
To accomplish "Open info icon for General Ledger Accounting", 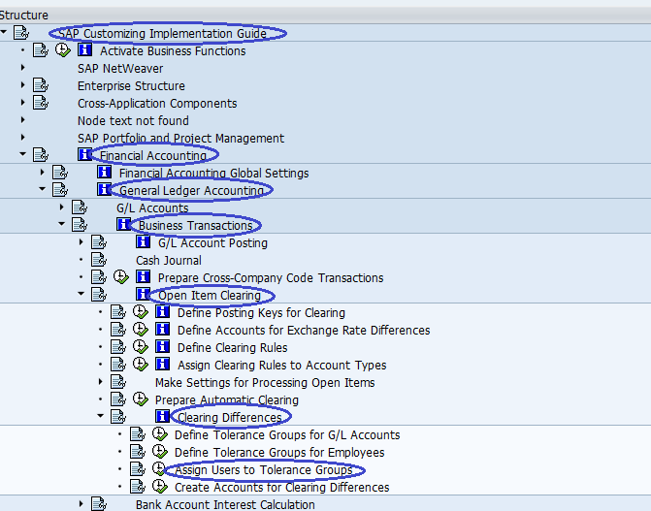I will point(104,189).
